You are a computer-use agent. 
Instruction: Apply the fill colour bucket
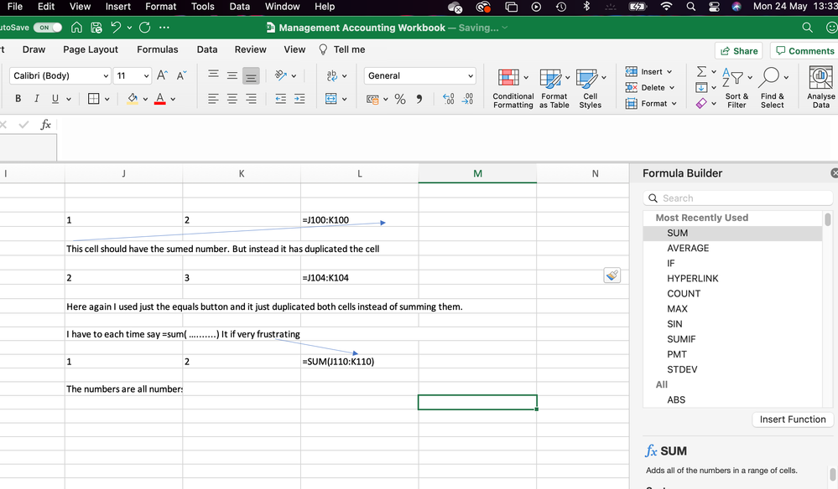coord(132,99)
